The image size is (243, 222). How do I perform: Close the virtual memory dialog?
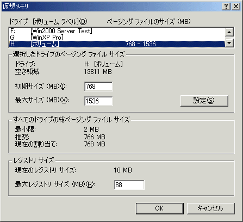(236, 7)
